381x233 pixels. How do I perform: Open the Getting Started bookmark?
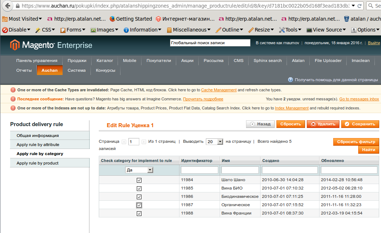131,19
